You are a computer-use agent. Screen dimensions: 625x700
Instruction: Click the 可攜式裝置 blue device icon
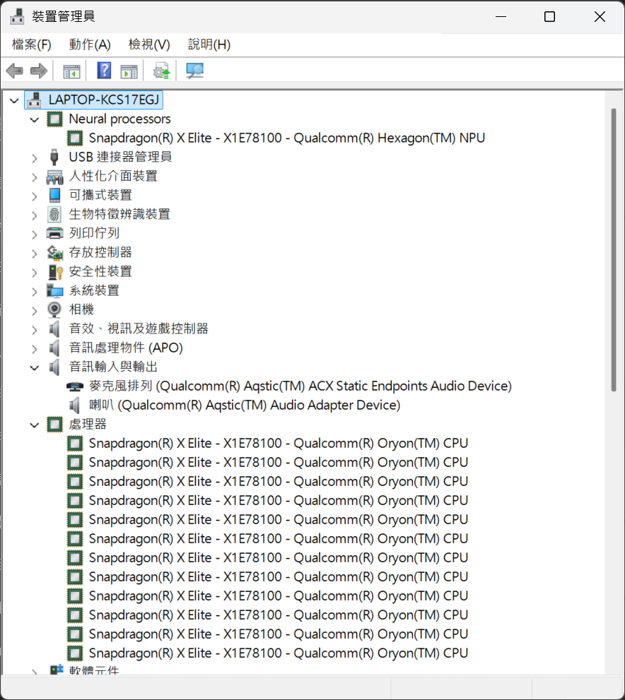[54, 196]
